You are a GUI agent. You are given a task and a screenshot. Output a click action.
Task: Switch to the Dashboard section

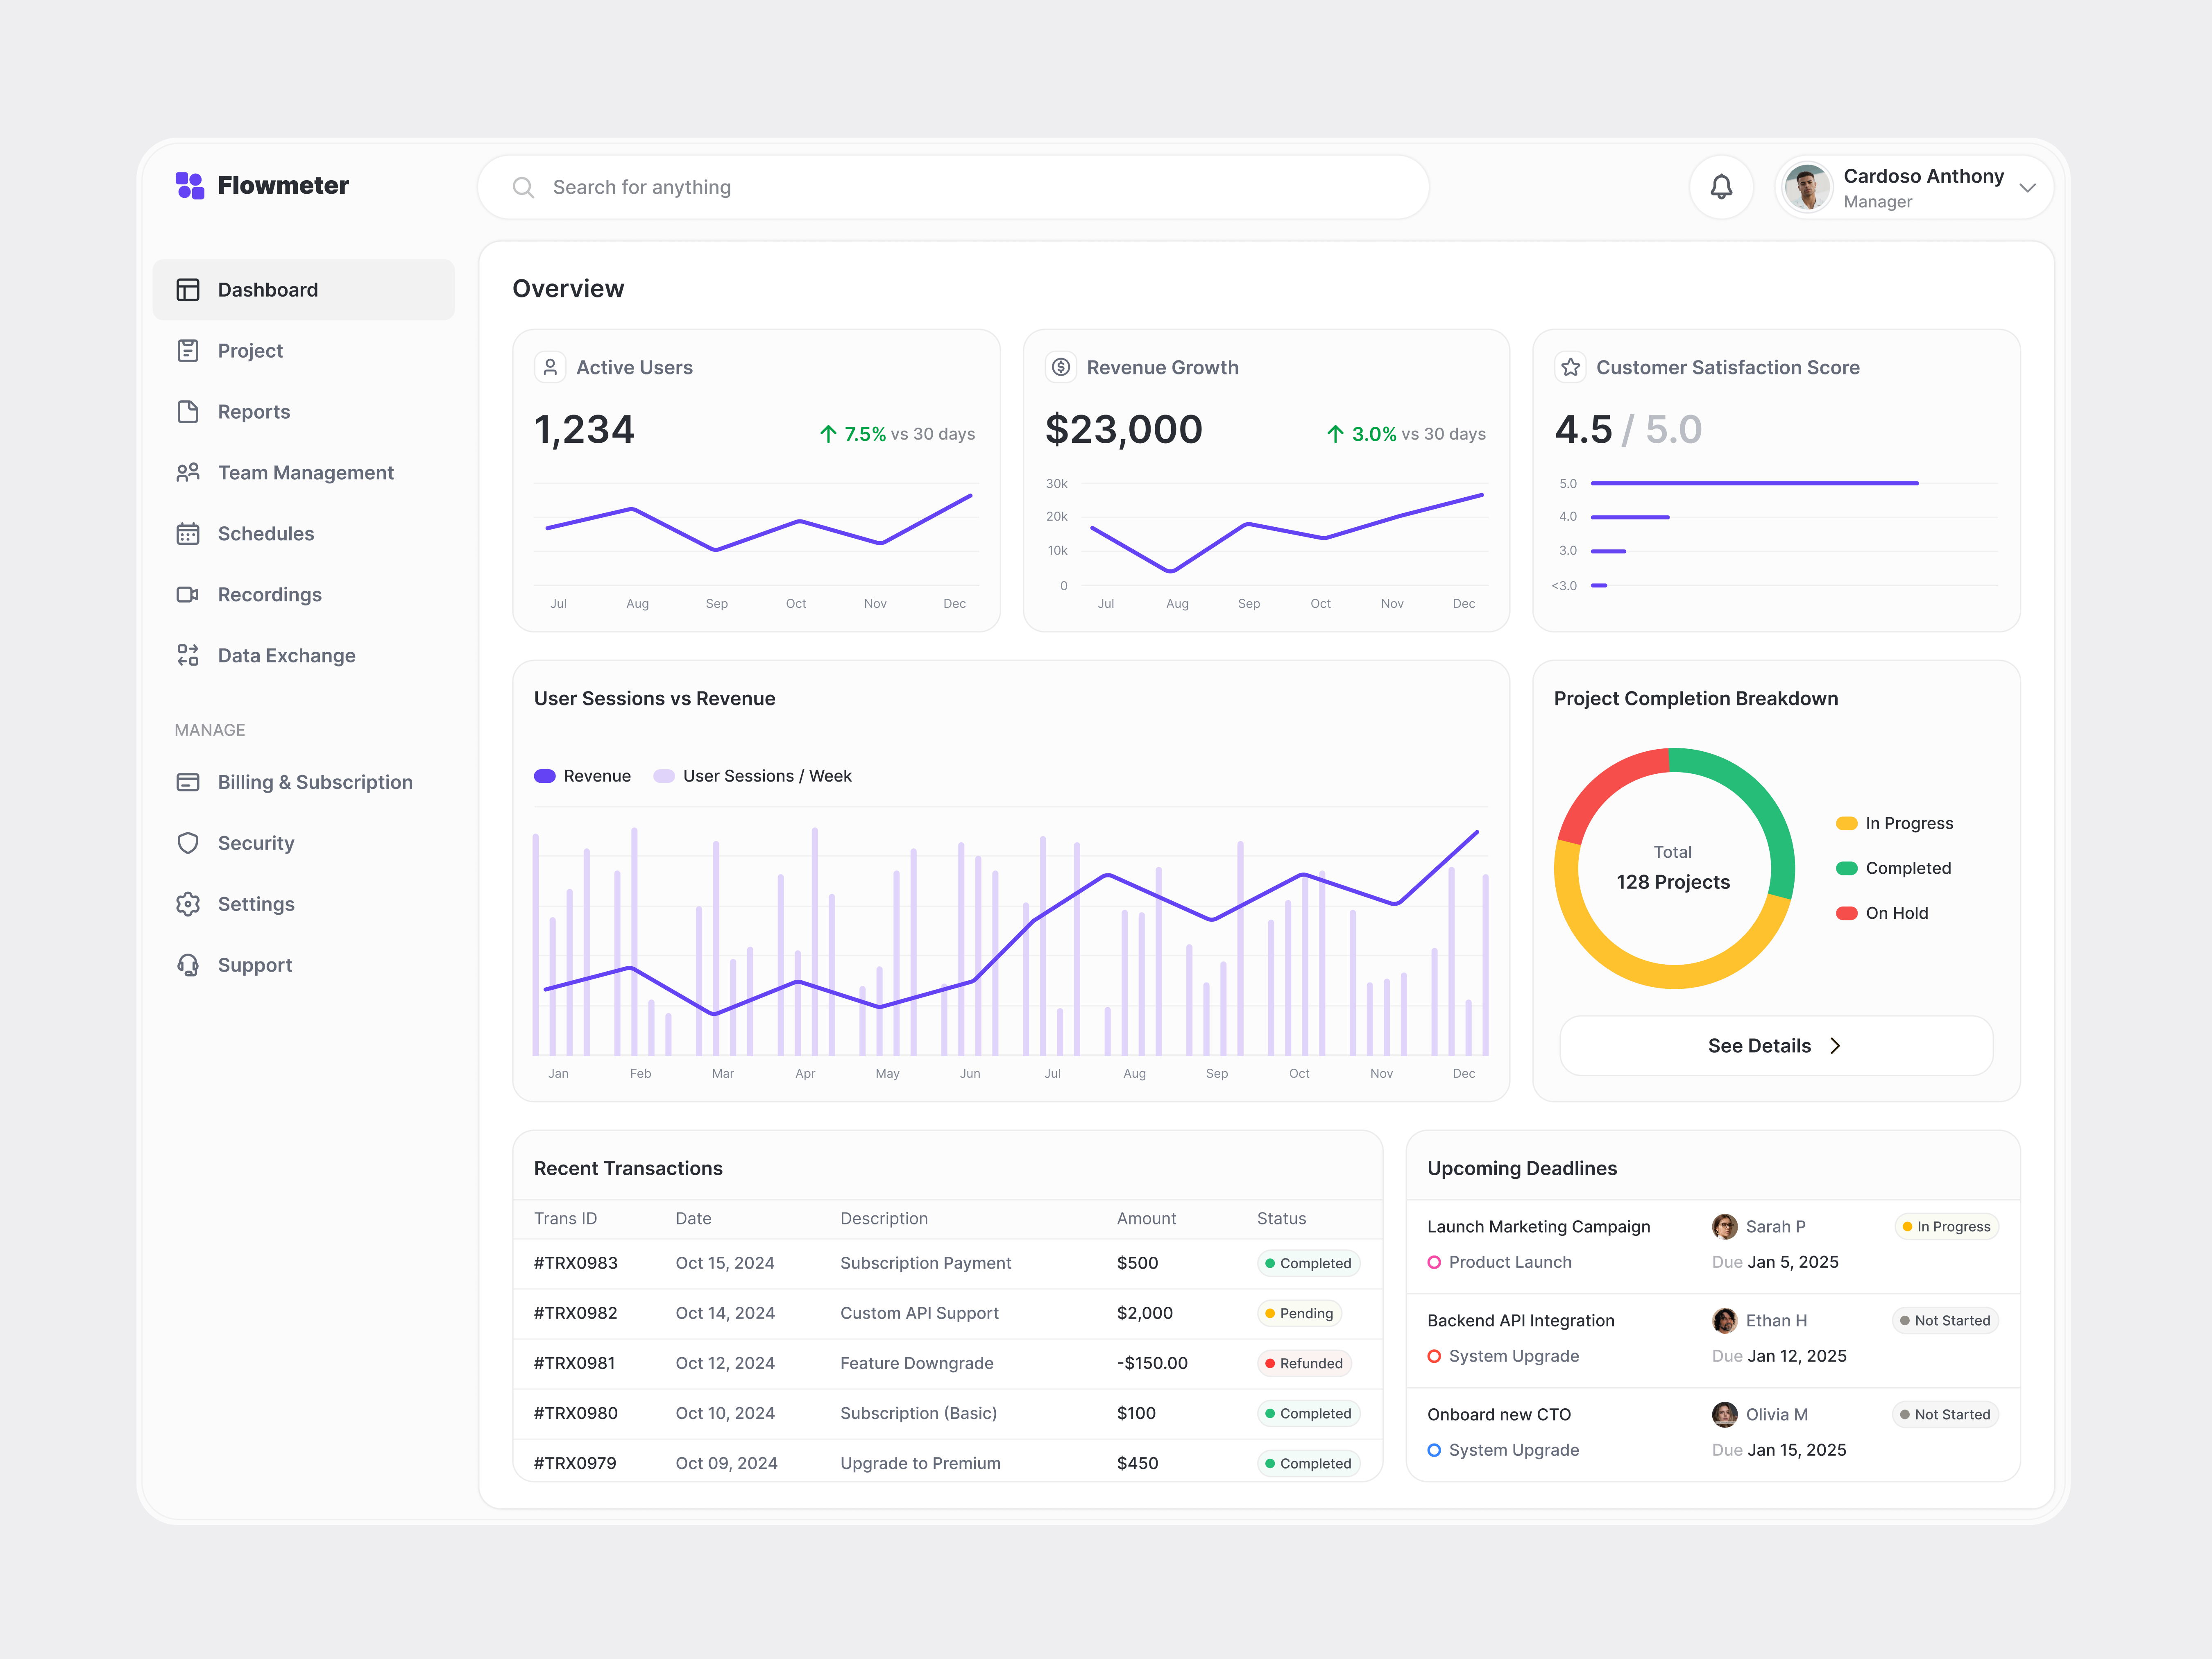(x=267, y=289)
